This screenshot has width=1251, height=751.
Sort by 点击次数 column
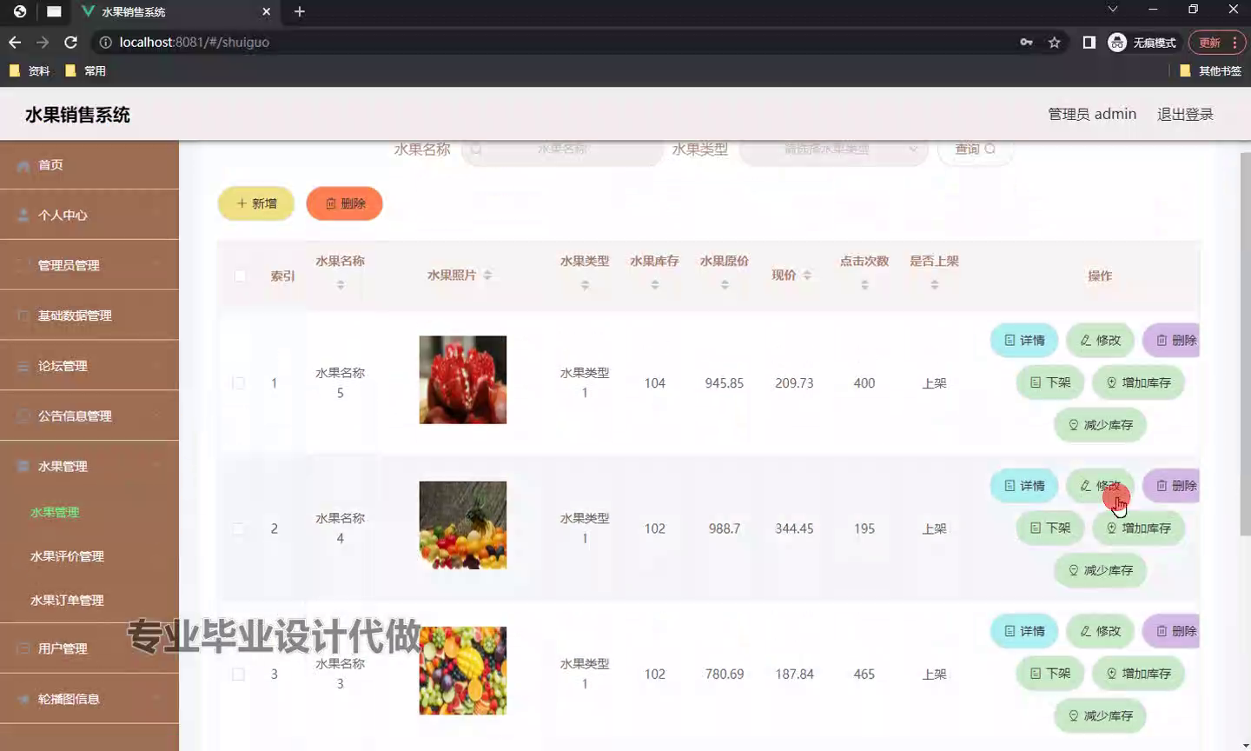[864, 284]
